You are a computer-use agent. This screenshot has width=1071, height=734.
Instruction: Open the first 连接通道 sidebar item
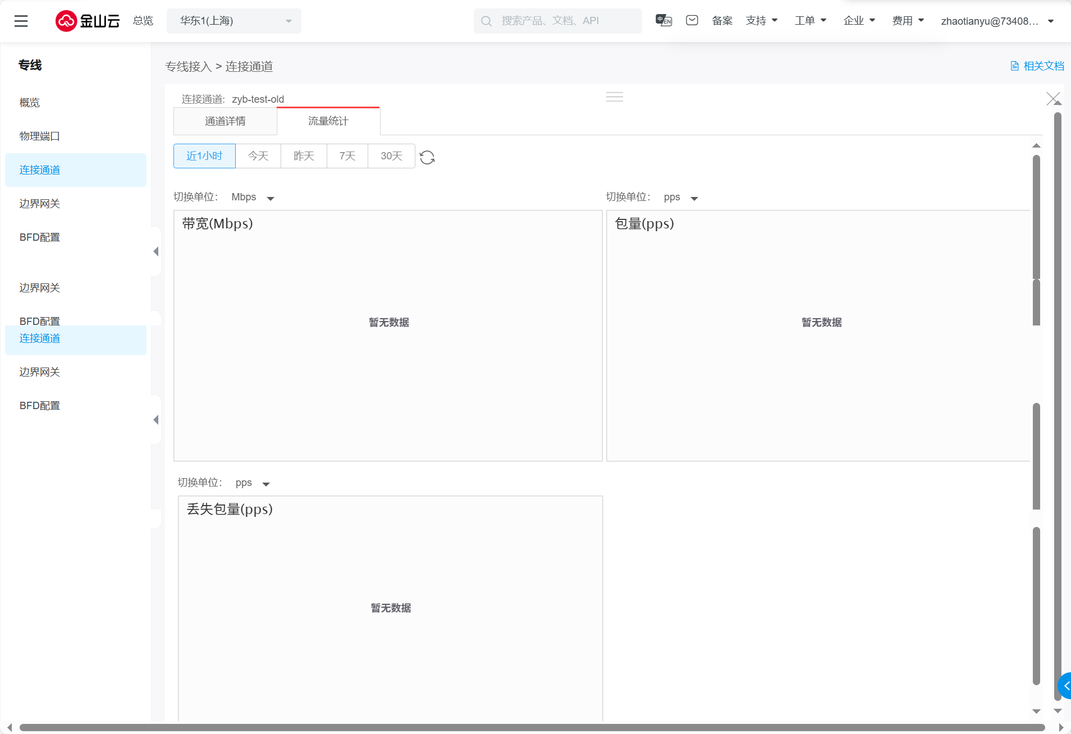[x=76, y=170]
